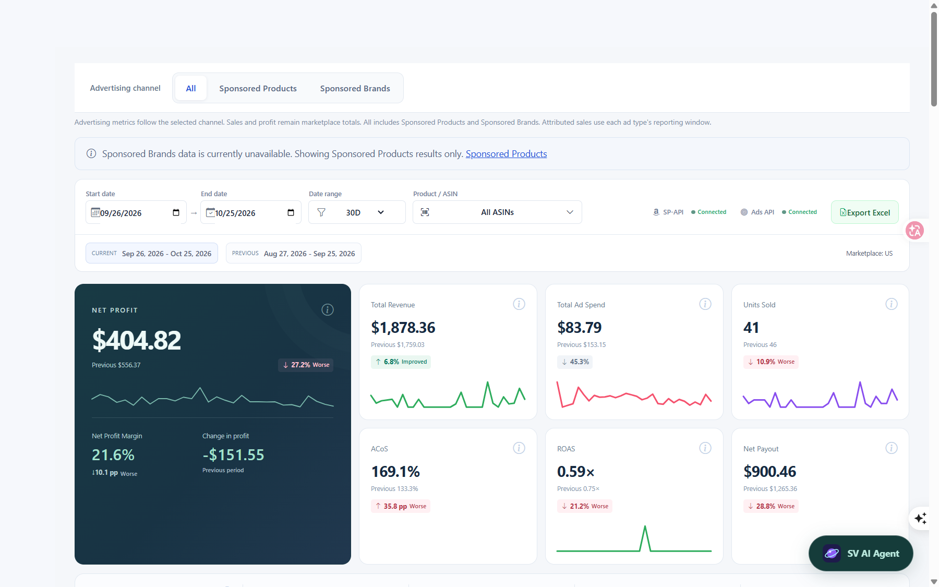Screen dimensions: 939x587
Task: Open Total Revenue info icon
Action: (519, 304)
